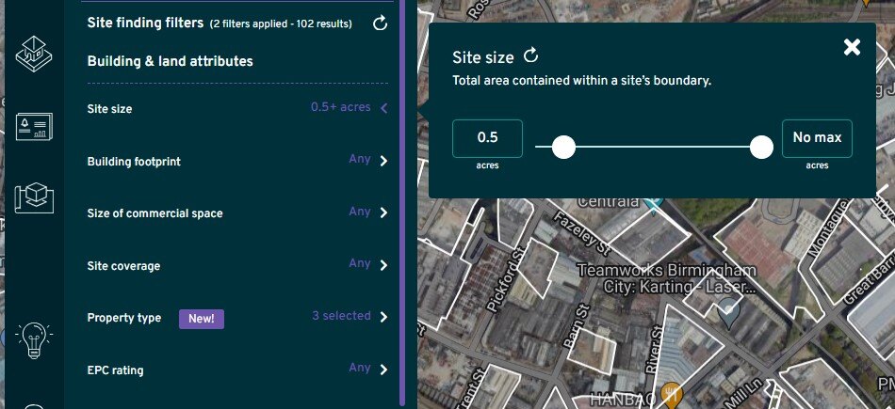Click the Teamworks Birmingham City map label

coord(667,278)
